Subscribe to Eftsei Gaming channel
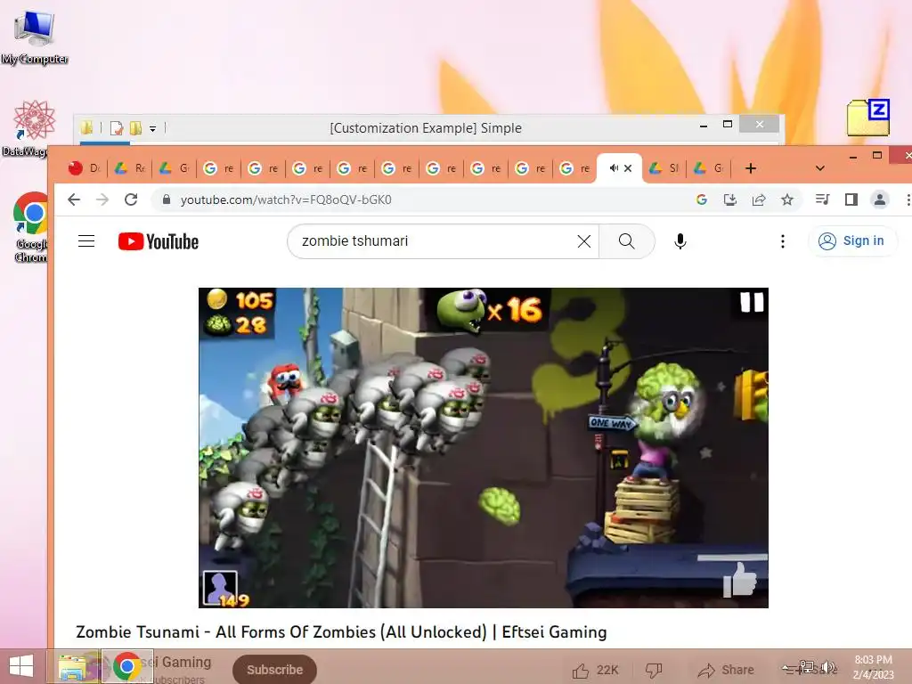 274,670
